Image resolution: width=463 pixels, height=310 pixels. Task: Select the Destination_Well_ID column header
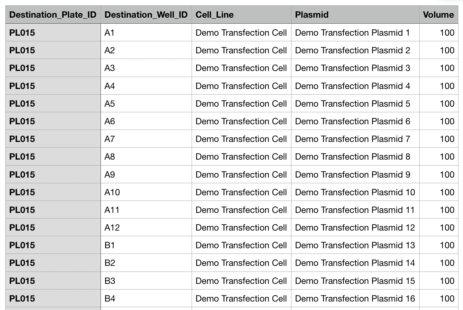point(146,15)
